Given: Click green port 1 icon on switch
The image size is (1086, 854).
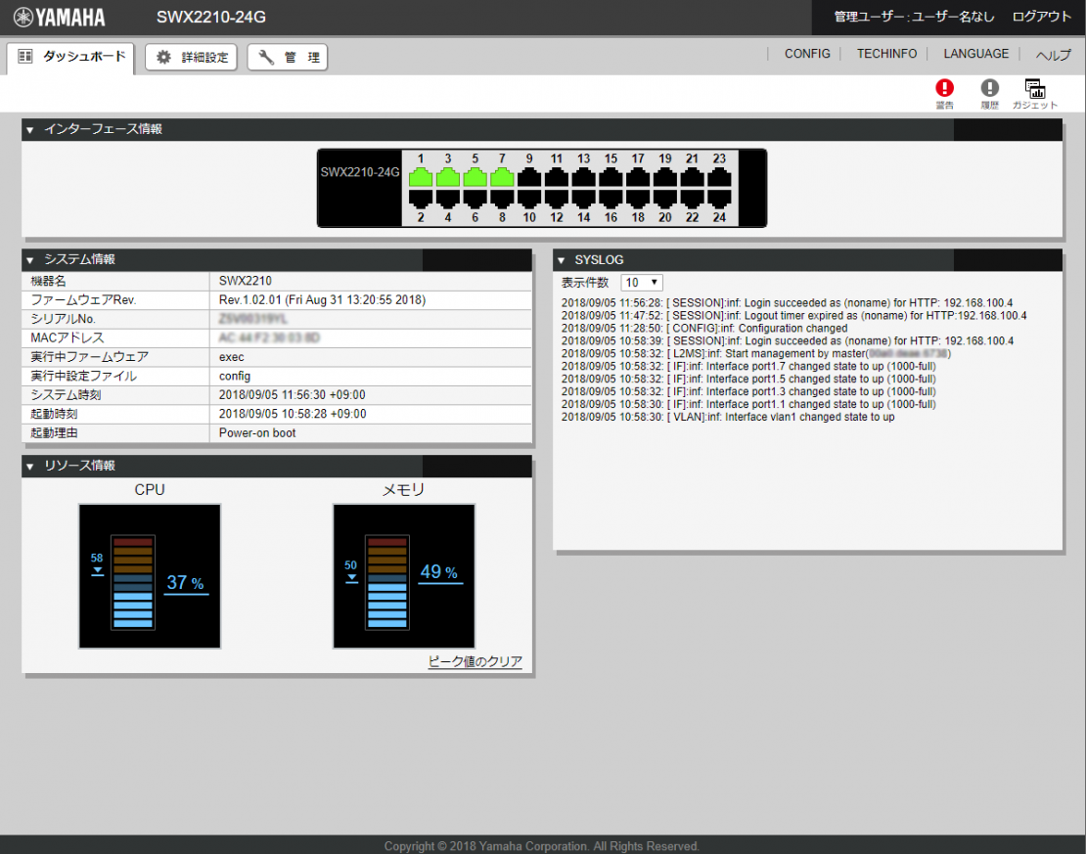Looking at the screenshot, I should click(x=421, y=177).
